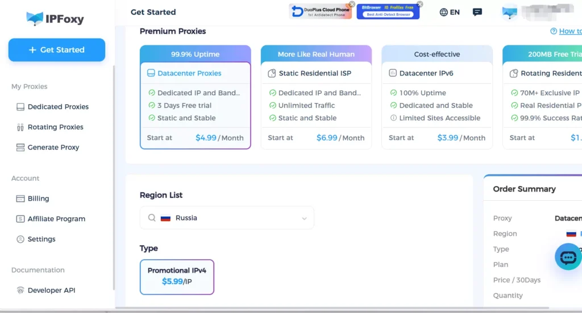
Task: Open Generate Proxy in the sidebar
Action: [53, 147]
